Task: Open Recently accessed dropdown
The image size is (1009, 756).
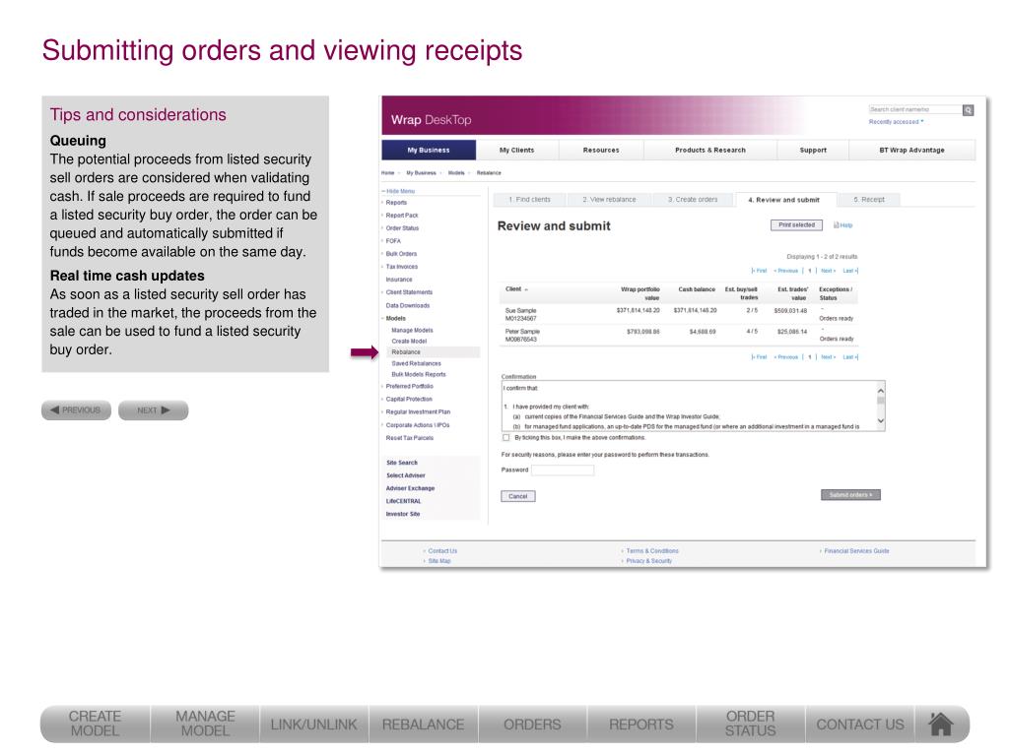Action: point(896,121)
